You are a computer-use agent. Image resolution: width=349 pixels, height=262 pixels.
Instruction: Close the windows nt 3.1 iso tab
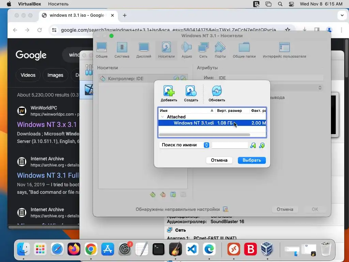click(112, 15)
